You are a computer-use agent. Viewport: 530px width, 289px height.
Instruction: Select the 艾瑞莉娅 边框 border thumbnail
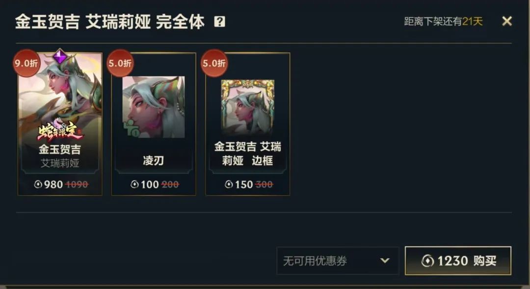(x=248, y=108)
